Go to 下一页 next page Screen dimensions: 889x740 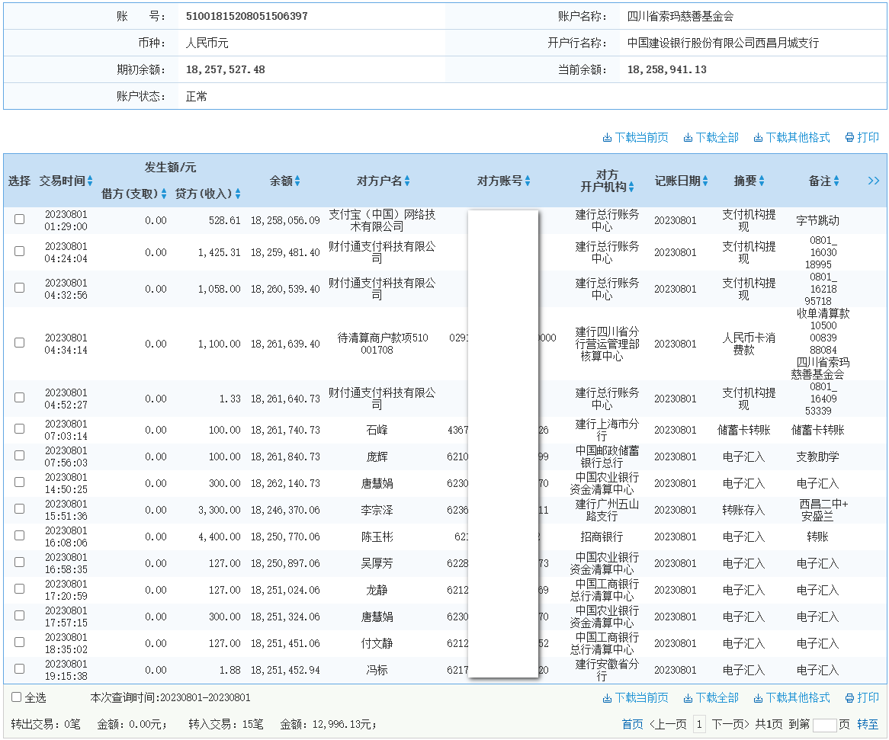tap(730, 724)
